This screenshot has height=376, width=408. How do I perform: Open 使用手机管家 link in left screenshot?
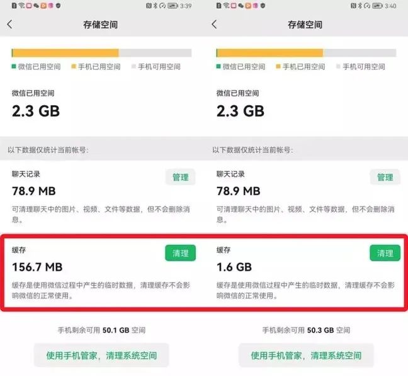click(101, 355)
